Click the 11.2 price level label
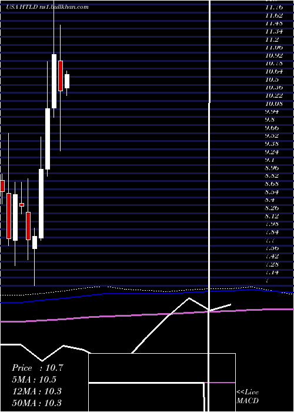This screenshot has width=294, height=412. pyautogui.click(x=272, y=39)
